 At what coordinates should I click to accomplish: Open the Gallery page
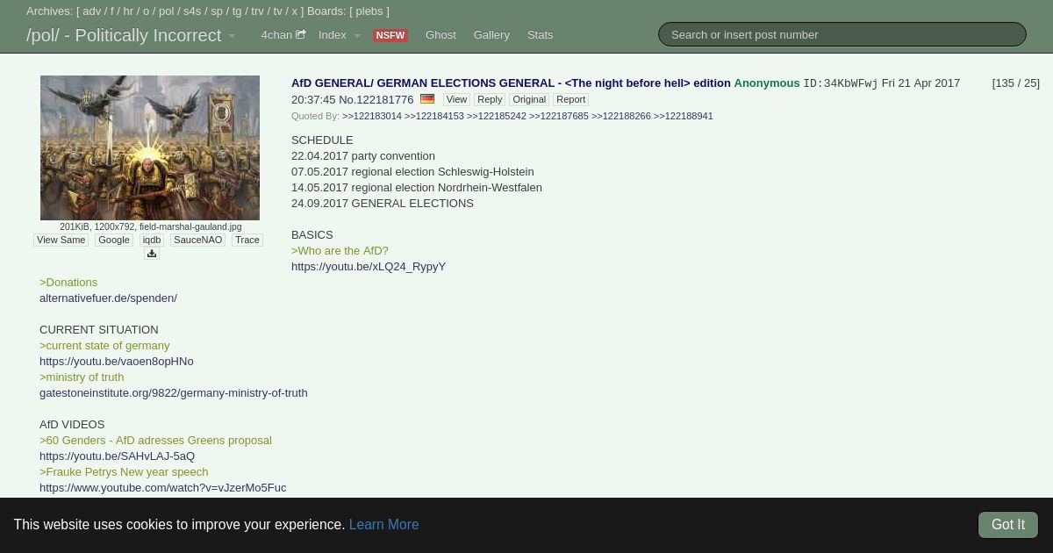point(491,35)
